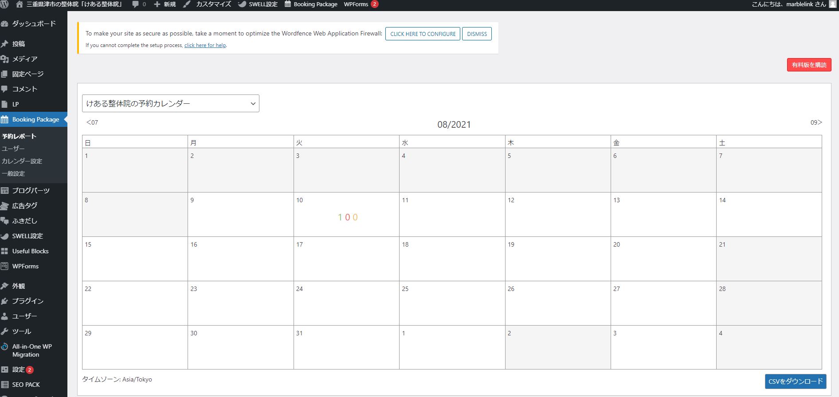The height and width of the screenshot is (397, 839).
Task: Follow the 'click here for help' link
Action: pos(205,45)
